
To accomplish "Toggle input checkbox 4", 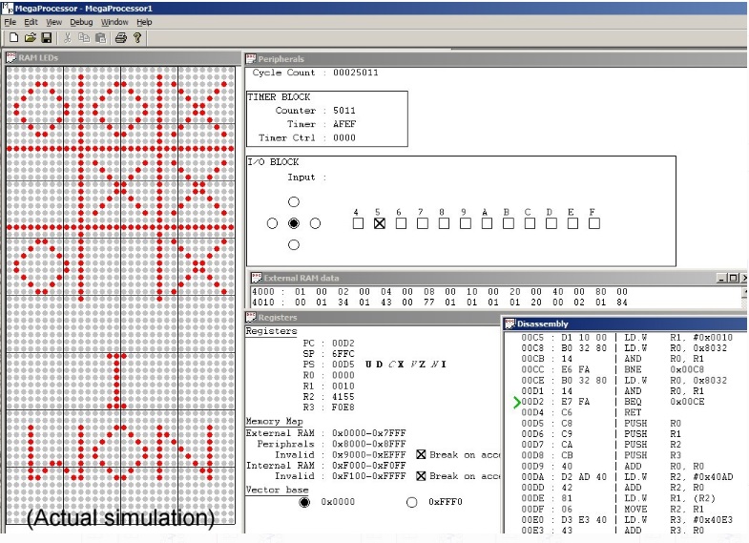I will tap(358, 223).
